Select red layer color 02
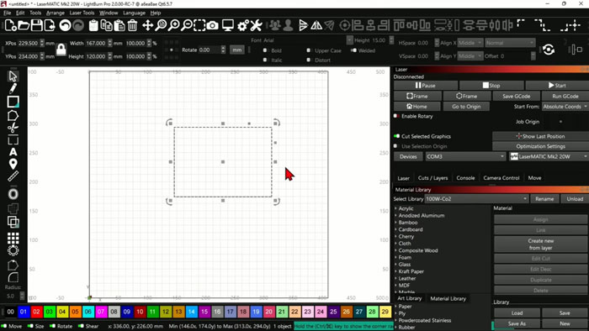Screen dimensions: 589x331 coord(36,312)
